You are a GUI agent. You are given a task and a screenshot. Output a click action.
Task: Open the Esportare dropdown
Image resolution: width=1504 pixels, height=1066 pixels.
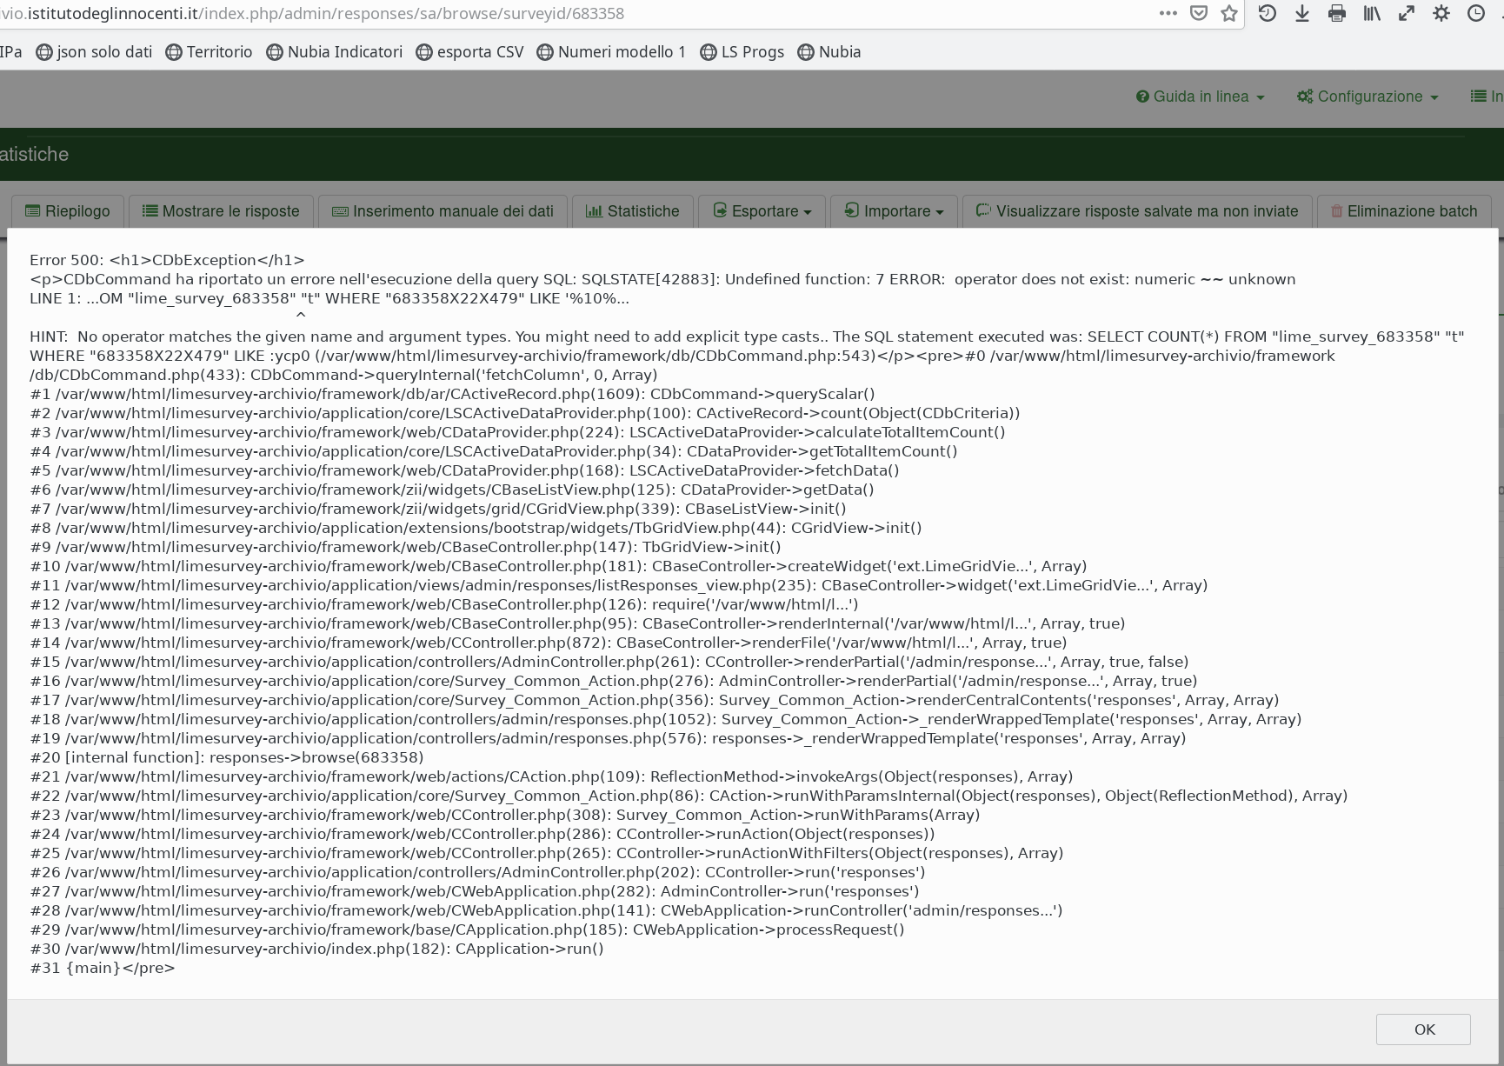[762, 211]
